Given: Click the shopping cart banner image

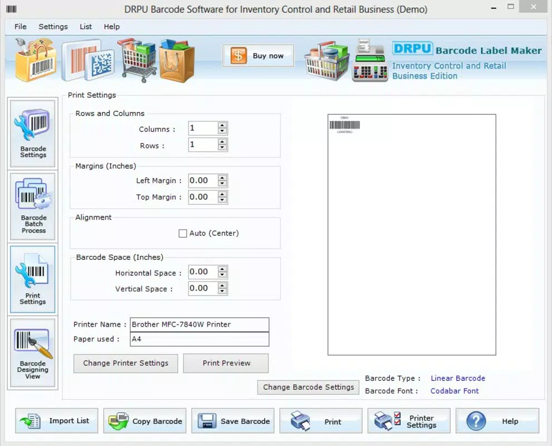Looking at the screenshot, I should pyautogui.click(x=137, y=60).
